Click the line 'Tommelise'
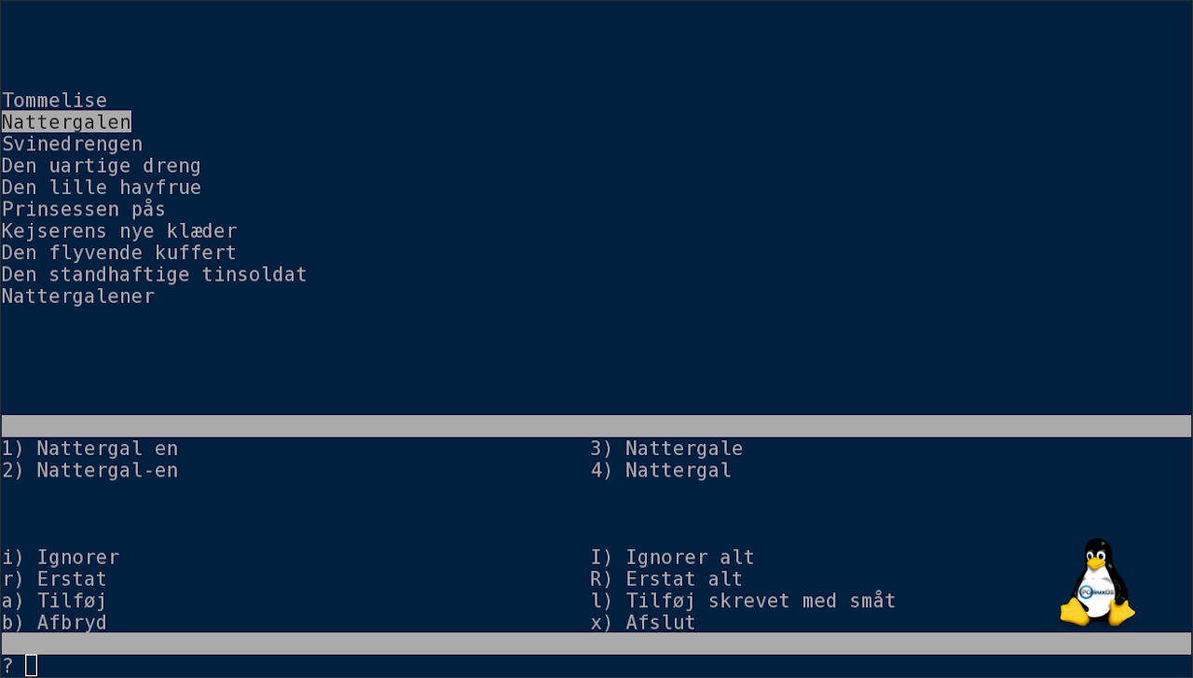1193x678 pixels. coord(54,101)
